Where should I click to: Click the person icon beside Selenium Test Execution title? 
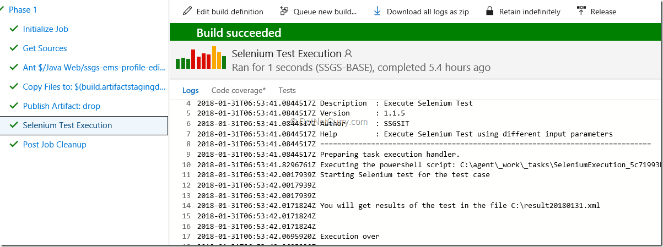348,54
